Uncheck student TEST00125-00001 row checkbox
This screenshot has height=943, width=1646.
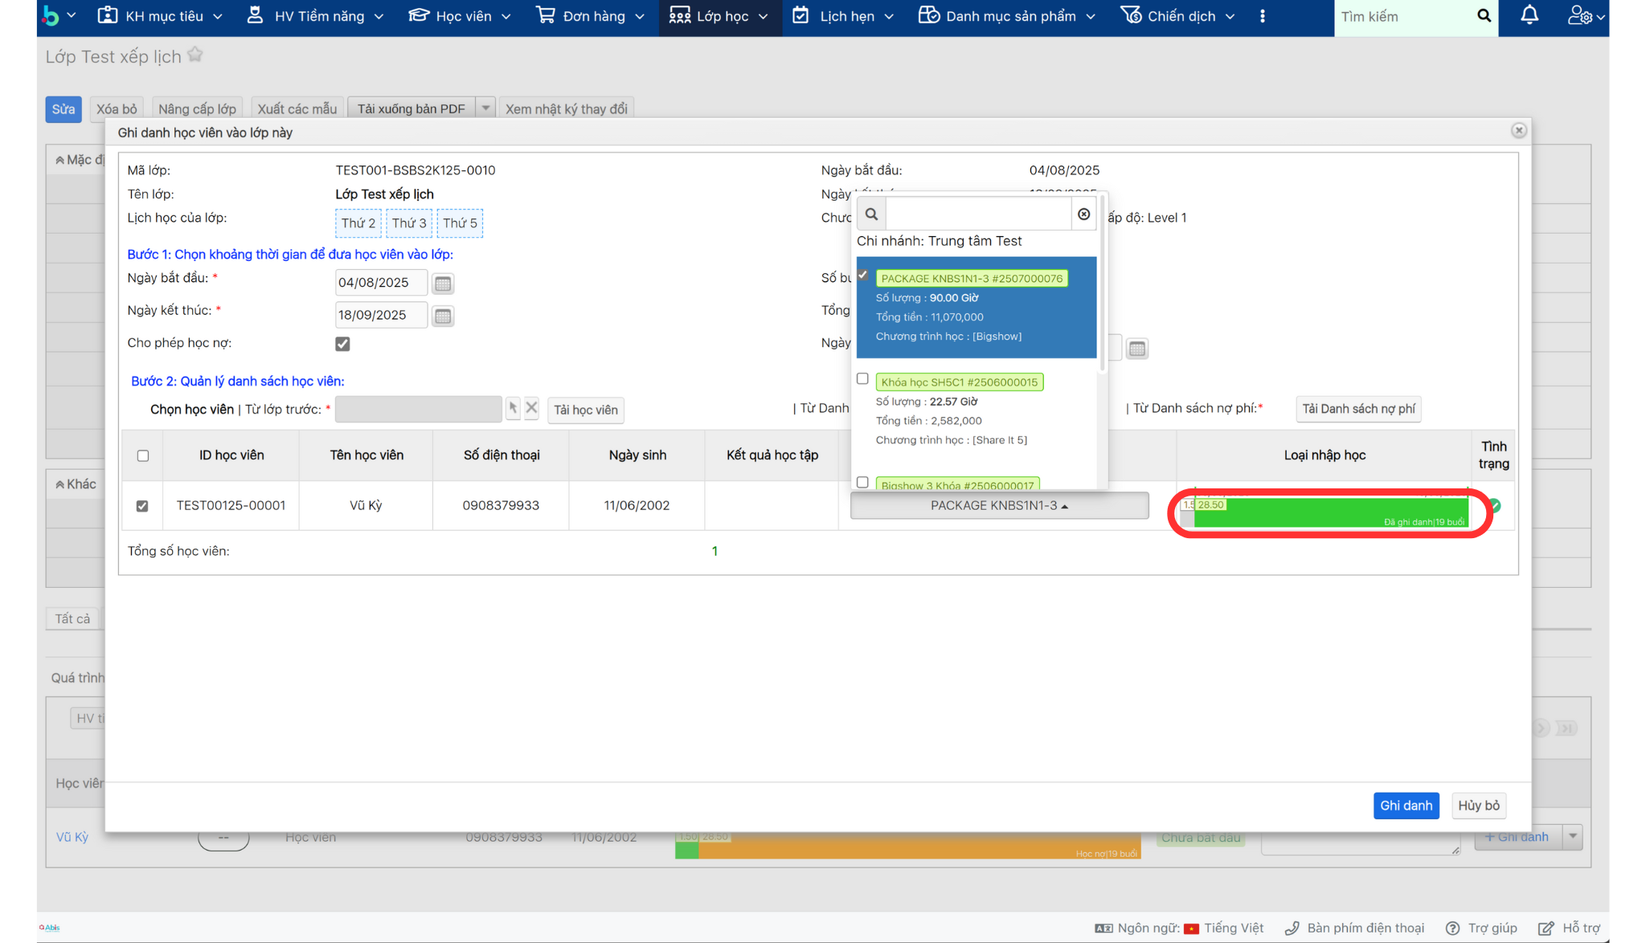click(142, 506)
